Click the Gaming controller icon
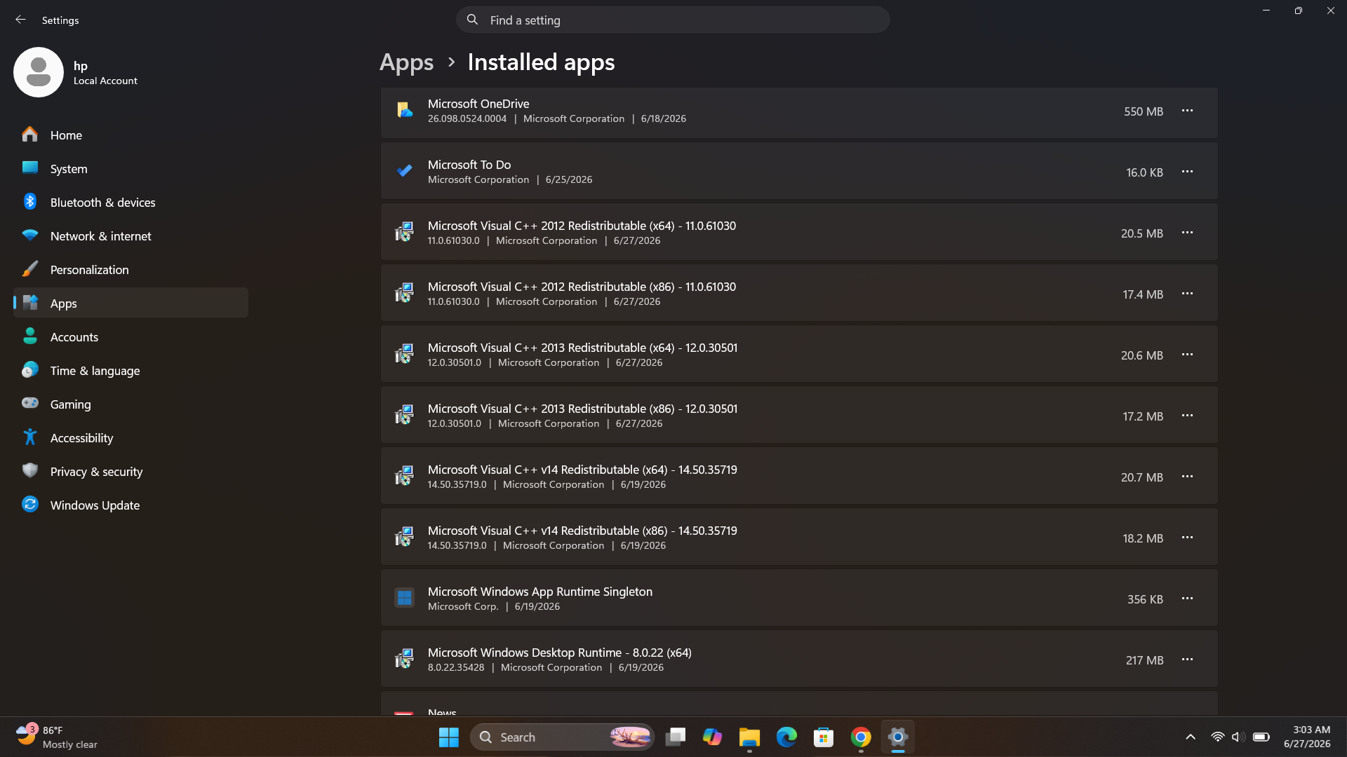 click(x=29, y=404)
